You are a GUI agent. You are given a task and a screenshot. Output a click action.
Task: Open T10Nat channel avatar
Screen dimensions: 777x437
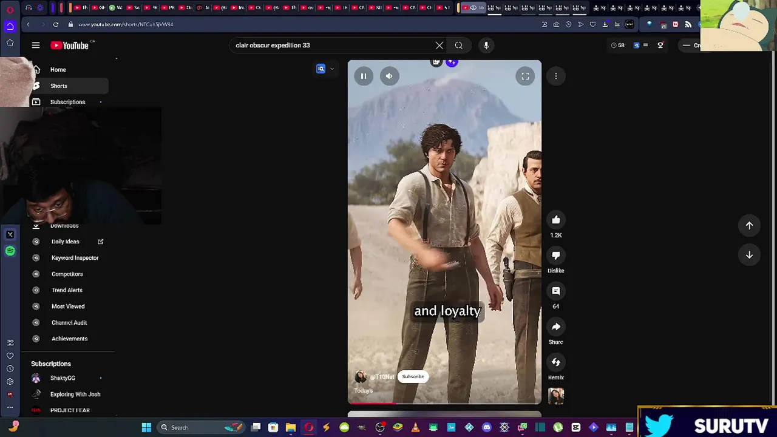click(x=361, y=377)
